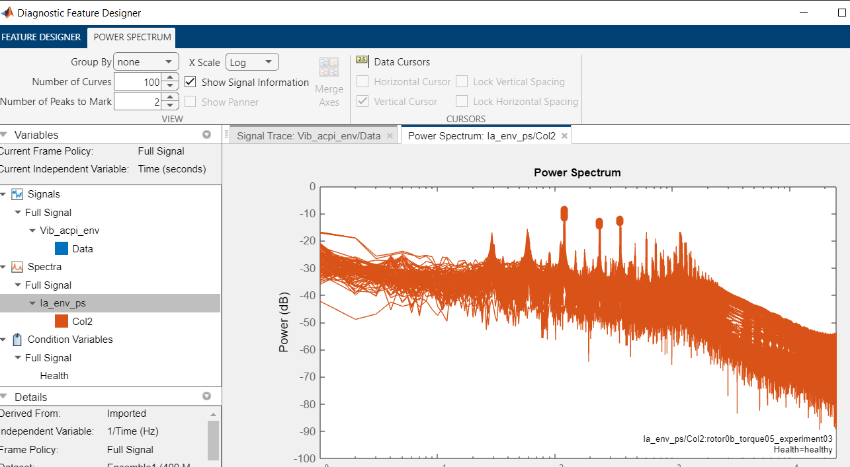The height and width of the screenshot is (467, 850).
Task: Increase Number of Peaks to Mark
Action: (x=170, y=98)
